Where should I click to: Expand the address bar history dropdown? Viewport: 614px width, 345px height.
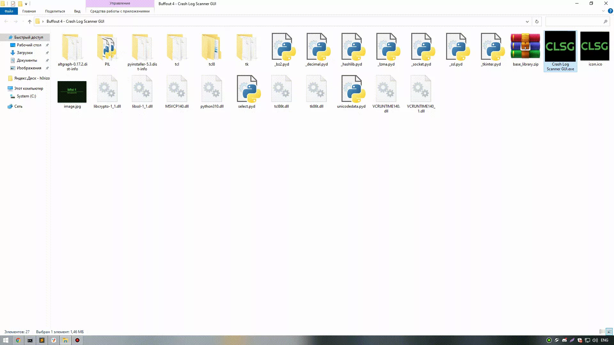pos(527,21)
